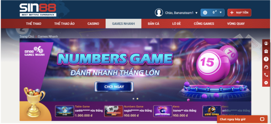The image size is (271, 124).
Task: Click the CHƠI NGAY banner button
Action: (114, 87)
